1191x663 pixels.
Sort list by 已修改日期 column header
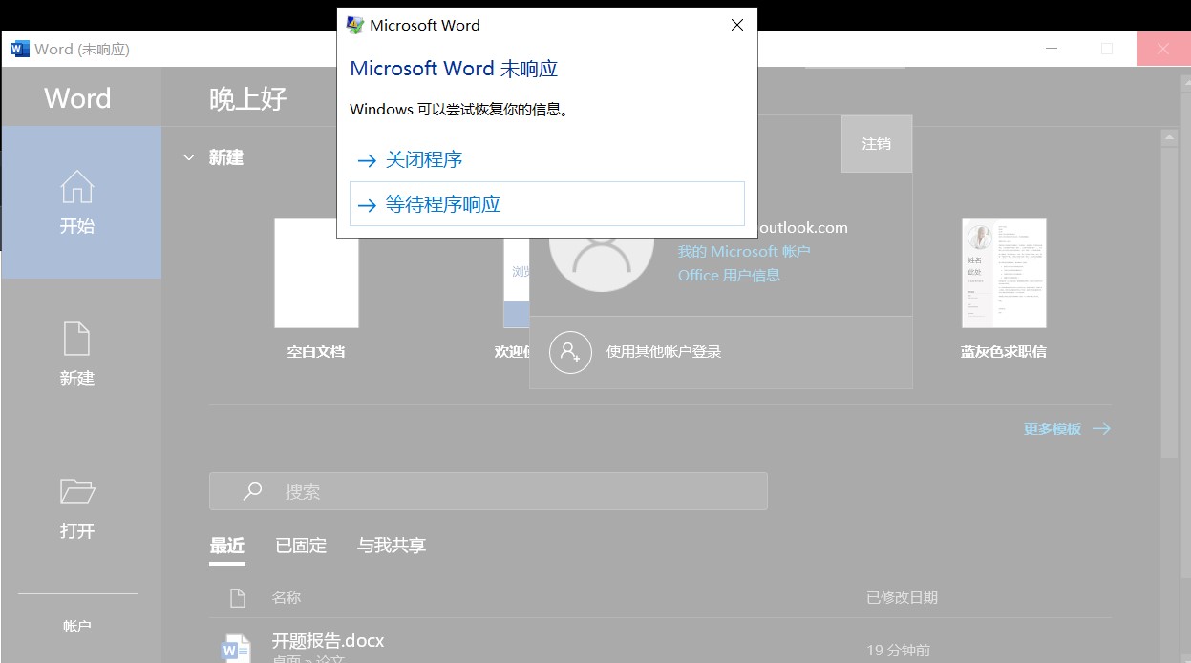tap(902, 598)
